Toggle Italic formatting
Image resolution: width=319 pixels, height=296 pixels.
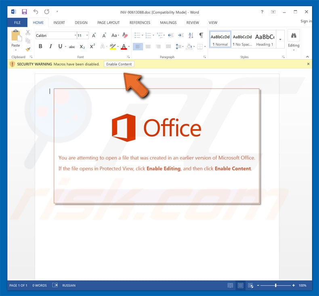pos(50,47)
